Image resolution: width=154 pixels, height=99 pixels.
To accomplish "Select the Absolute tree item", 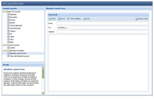I will click(x=13, y=14).
